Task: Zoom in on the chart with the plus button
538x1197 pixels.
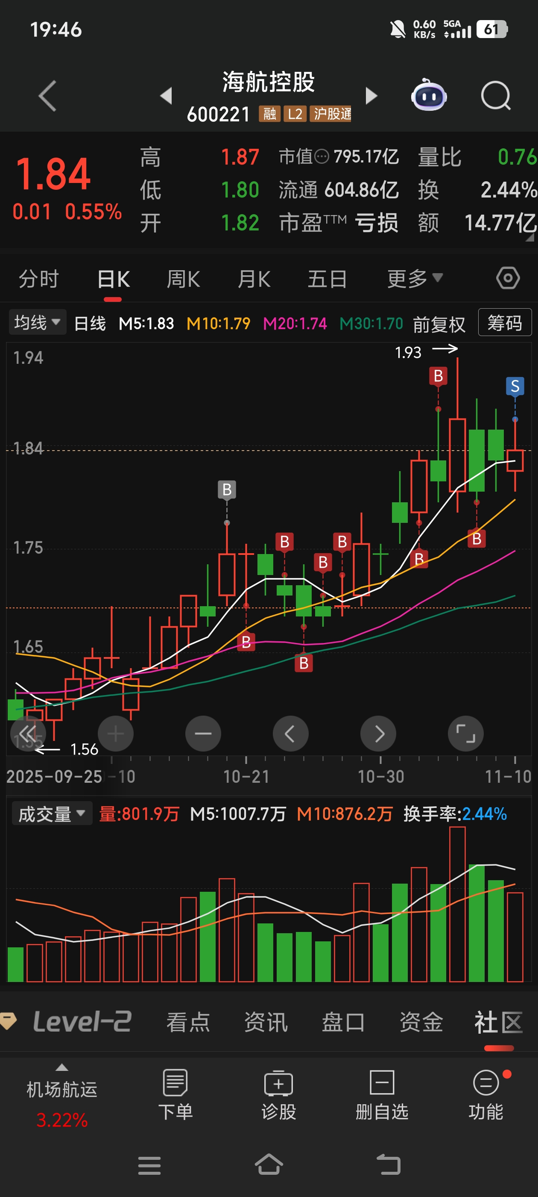Action: (116, 734)
